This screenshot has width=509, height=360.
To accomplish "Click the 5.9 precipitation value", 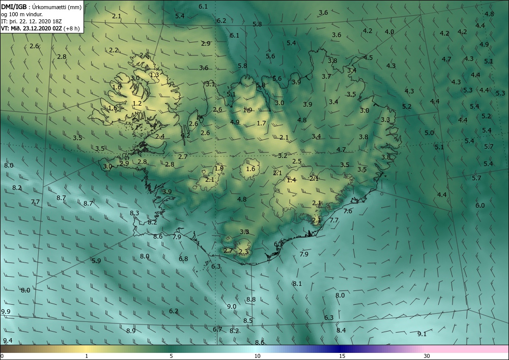I will 96,261.
